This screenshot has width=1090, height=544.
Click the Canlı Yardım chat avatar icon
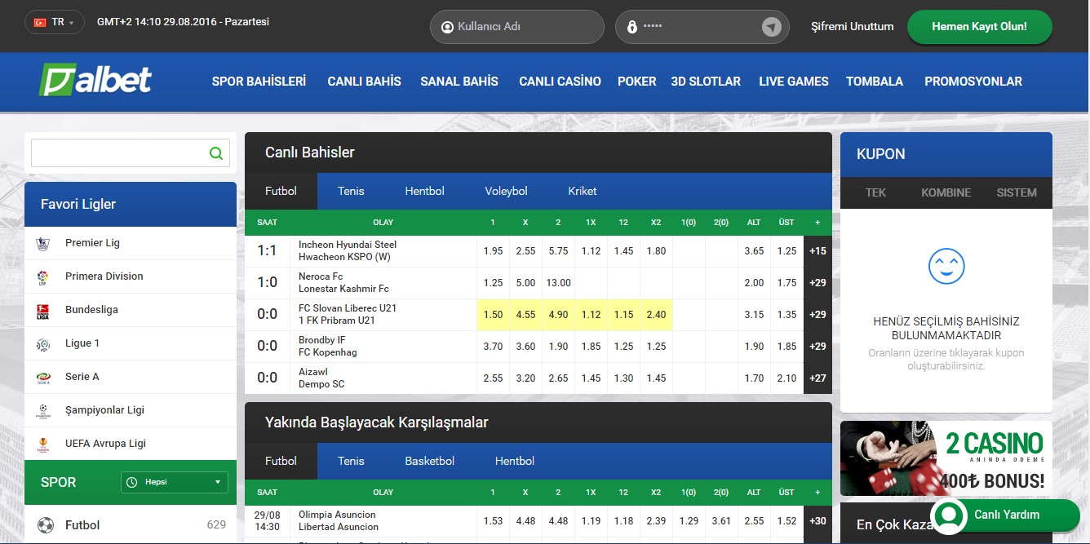pos(949,515)
